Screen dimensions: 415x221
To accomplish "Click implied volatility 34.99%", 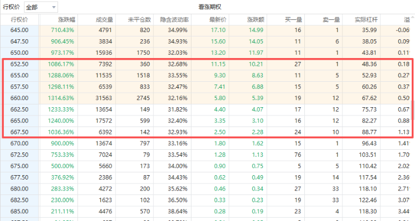I will [x=178, y=30].
